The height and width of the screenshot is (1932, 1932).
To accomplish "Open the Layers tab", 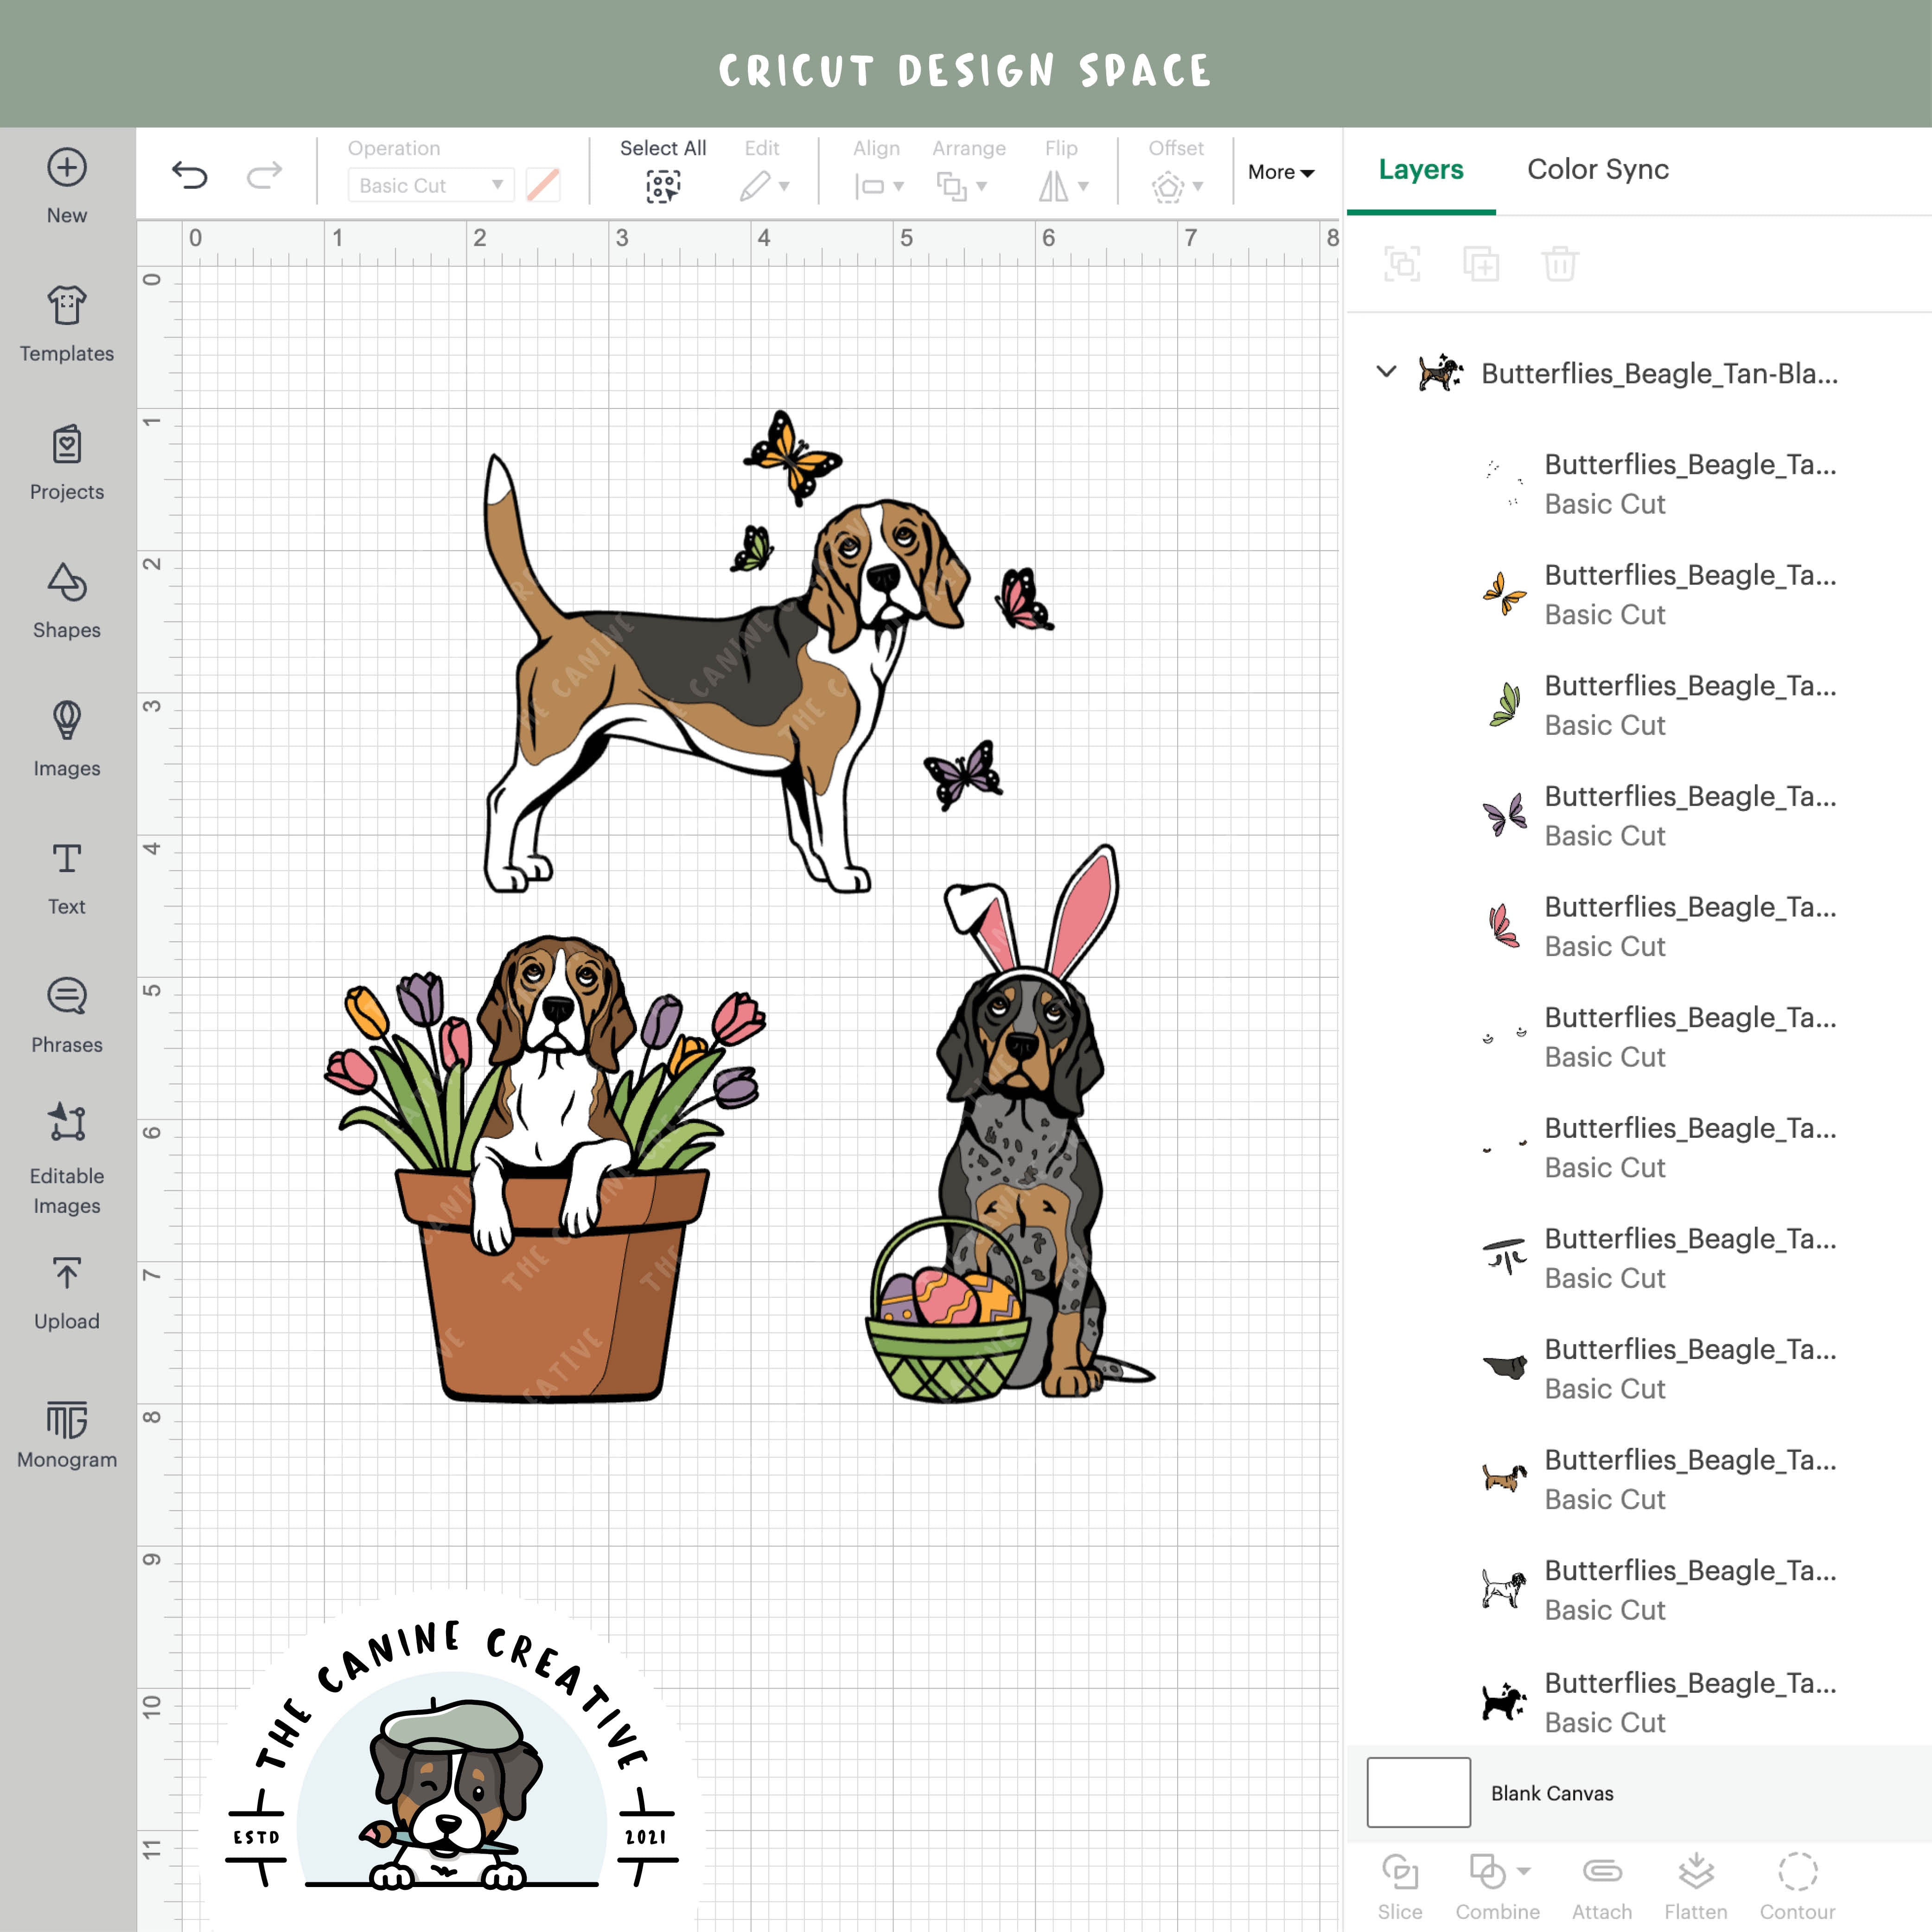I will (x=1420, y=170).
